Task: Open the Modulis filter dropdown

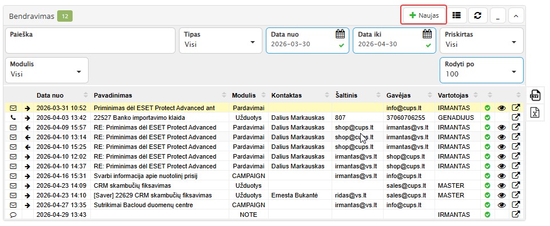Action: click(47, 70)
